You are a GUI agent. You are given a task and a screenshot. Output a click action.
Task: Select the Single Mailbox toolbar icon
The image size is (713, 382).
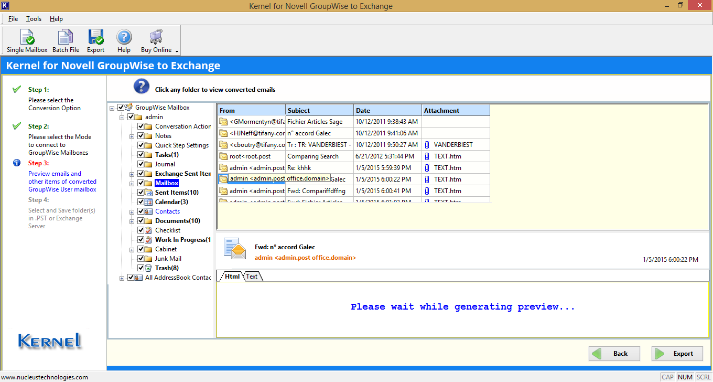[26, 40]
